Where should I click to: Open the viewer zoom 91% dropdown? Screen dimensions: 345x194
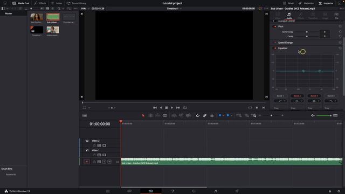85,9
